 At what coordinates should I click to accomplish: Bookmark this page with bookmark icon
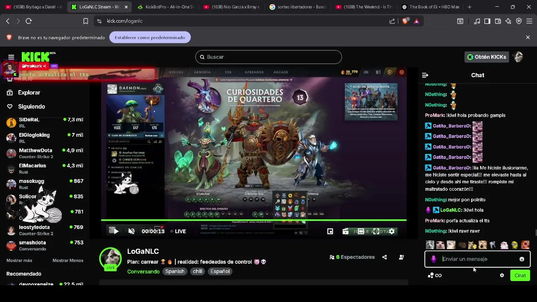[86, 21]
